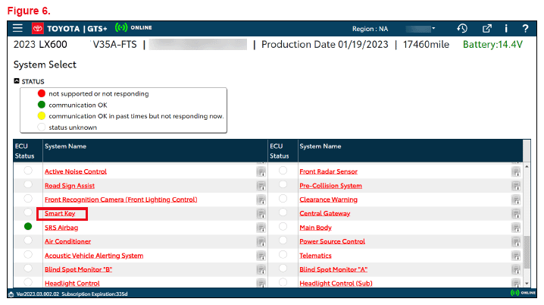Viewport: 544px width, 305px height.
Task: Click info icon in Smart Key row
Action: (261, 214)
